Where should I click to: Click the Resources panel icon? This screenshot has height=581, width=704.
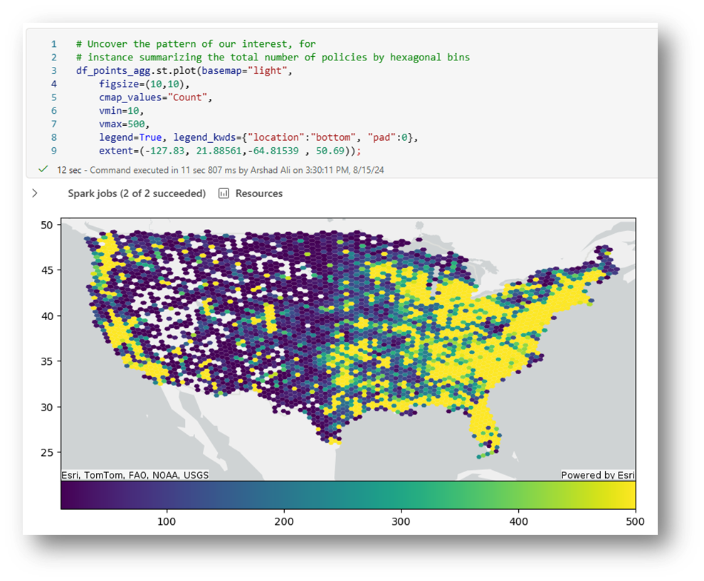(x=224, y=193)
